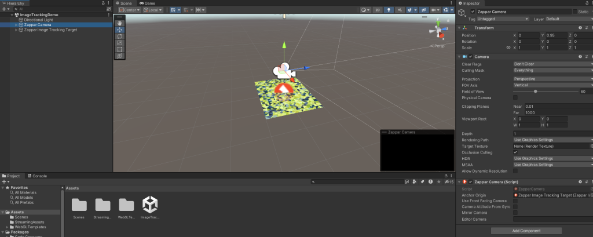593x237 pixels.
Task: Expand Zappar Image Tracking Target item
Action: coord(16,30)
